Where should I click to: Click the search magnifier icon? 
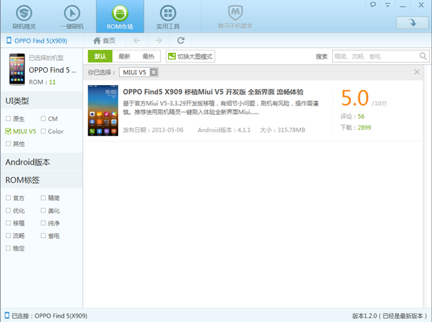(423, 57)
